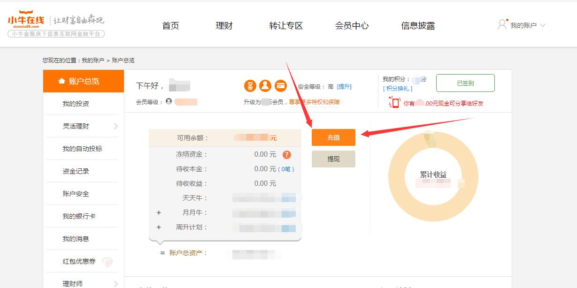Image resolution: width=577 pixels, height=288 pixels.
Task: Toggle the red envelope indicator on 红包优惠券
Action: 108,262
